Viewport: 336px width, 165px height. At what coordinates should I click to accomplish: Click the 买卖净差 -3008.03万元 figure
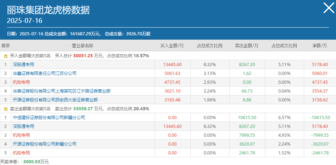tap(35, 161)
